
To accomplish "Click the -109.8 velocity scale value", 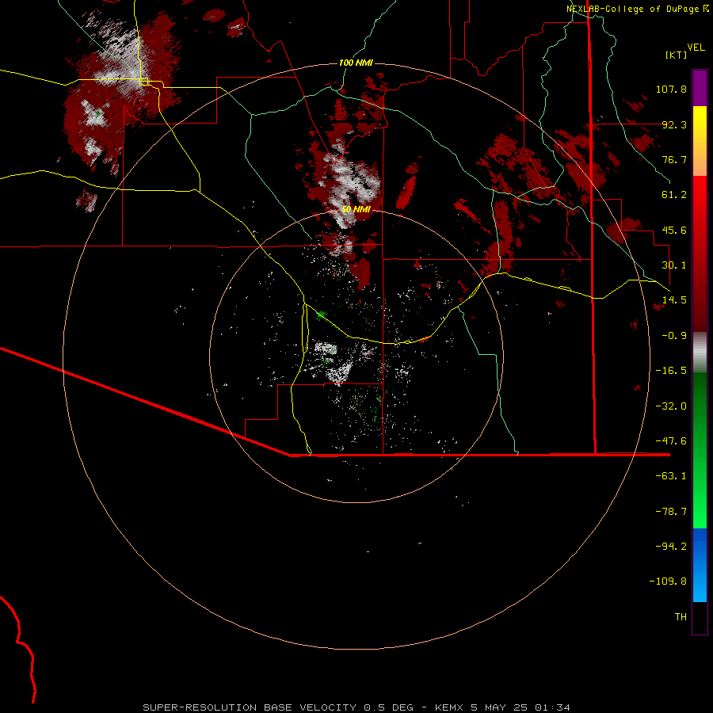I will coord(668,581).
